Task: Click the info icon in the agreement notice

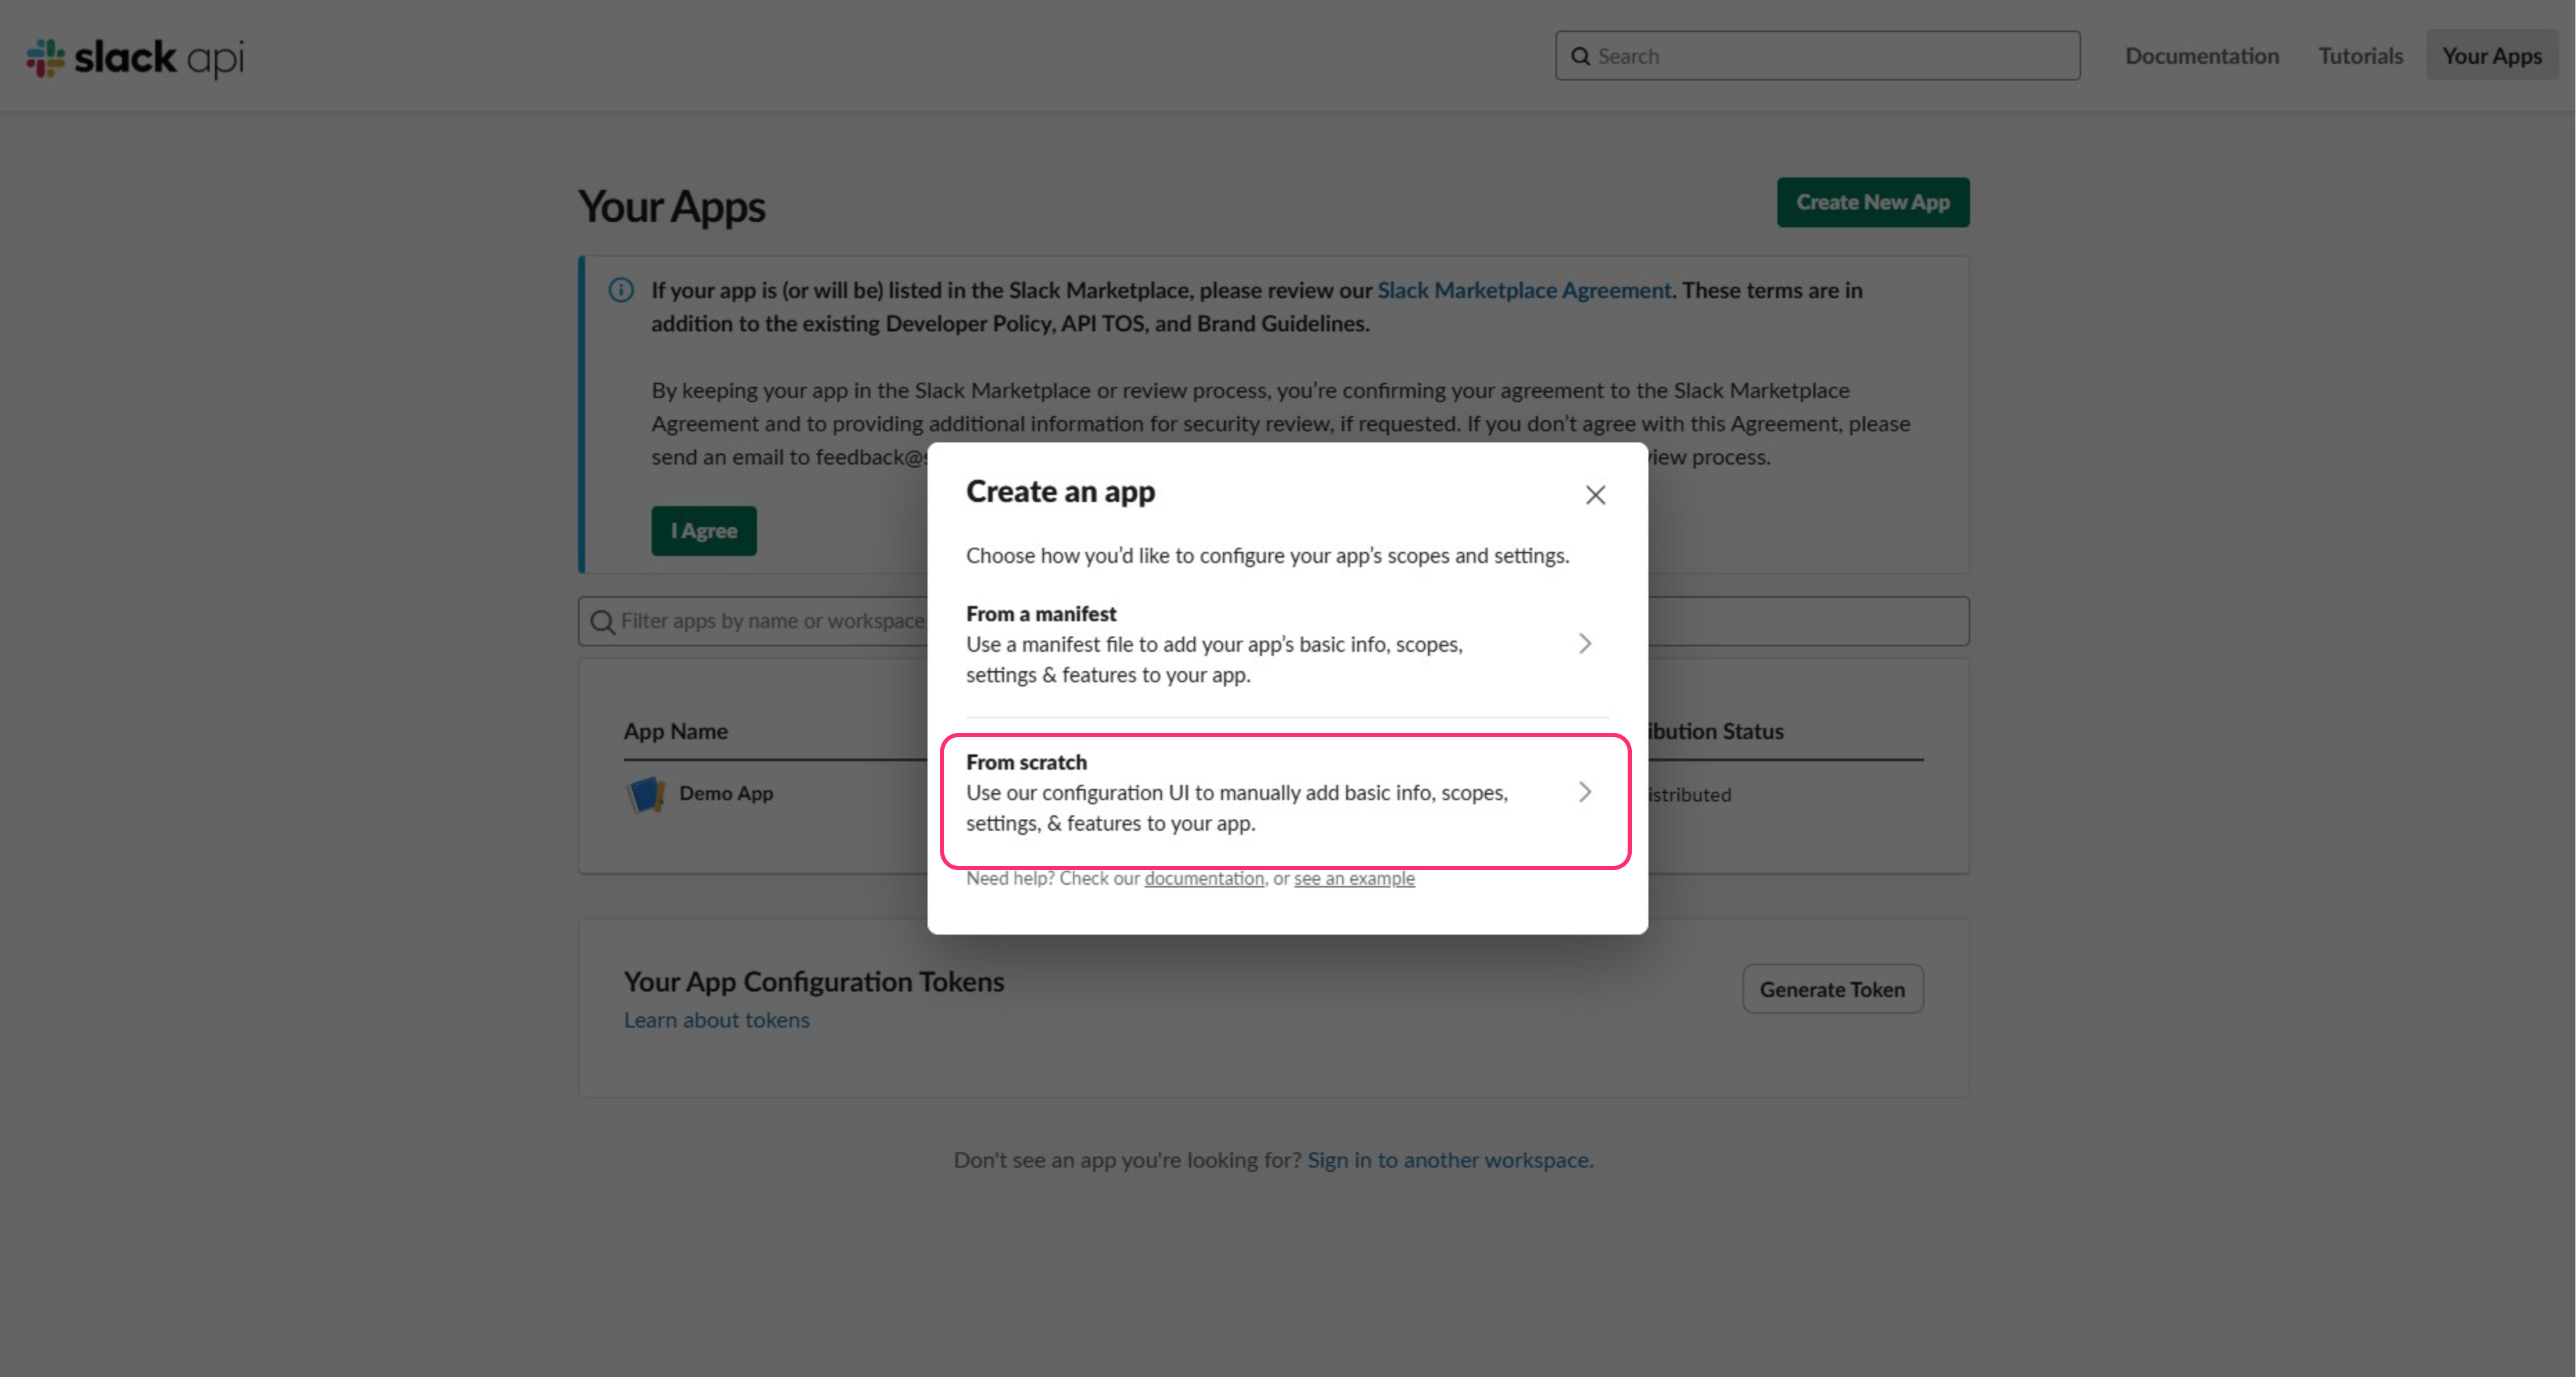Action: click(621, 290)
